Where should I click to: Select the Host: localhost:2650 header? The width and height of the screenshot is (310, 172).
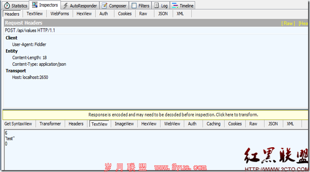click(30, 77)
